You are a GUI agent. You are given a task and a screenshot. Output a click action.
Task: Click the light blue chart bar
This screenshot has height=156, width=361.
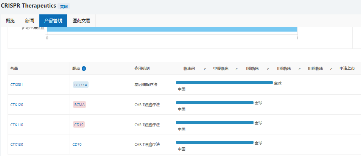172,29
